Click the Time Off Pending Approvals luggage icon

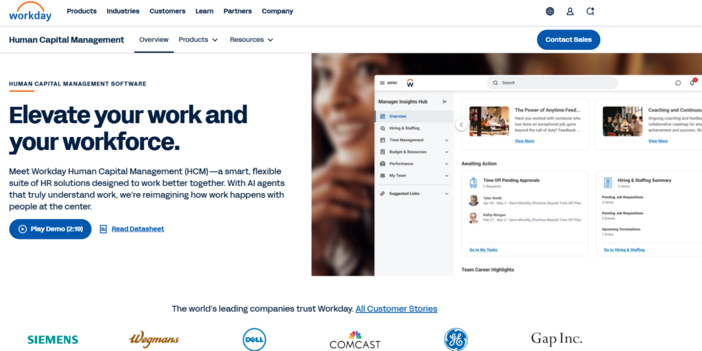click(x=473, y=183)
